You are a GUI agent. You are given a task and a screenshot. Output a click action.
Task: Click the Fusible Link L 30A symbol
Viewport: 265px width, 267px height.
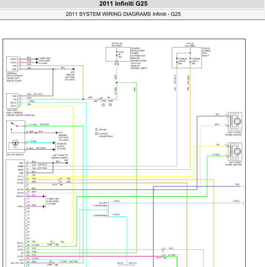[190, 60]
